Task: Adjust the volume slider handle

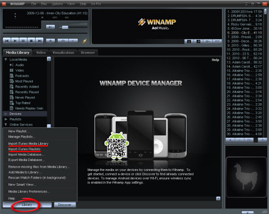Action: pos(65,27)
